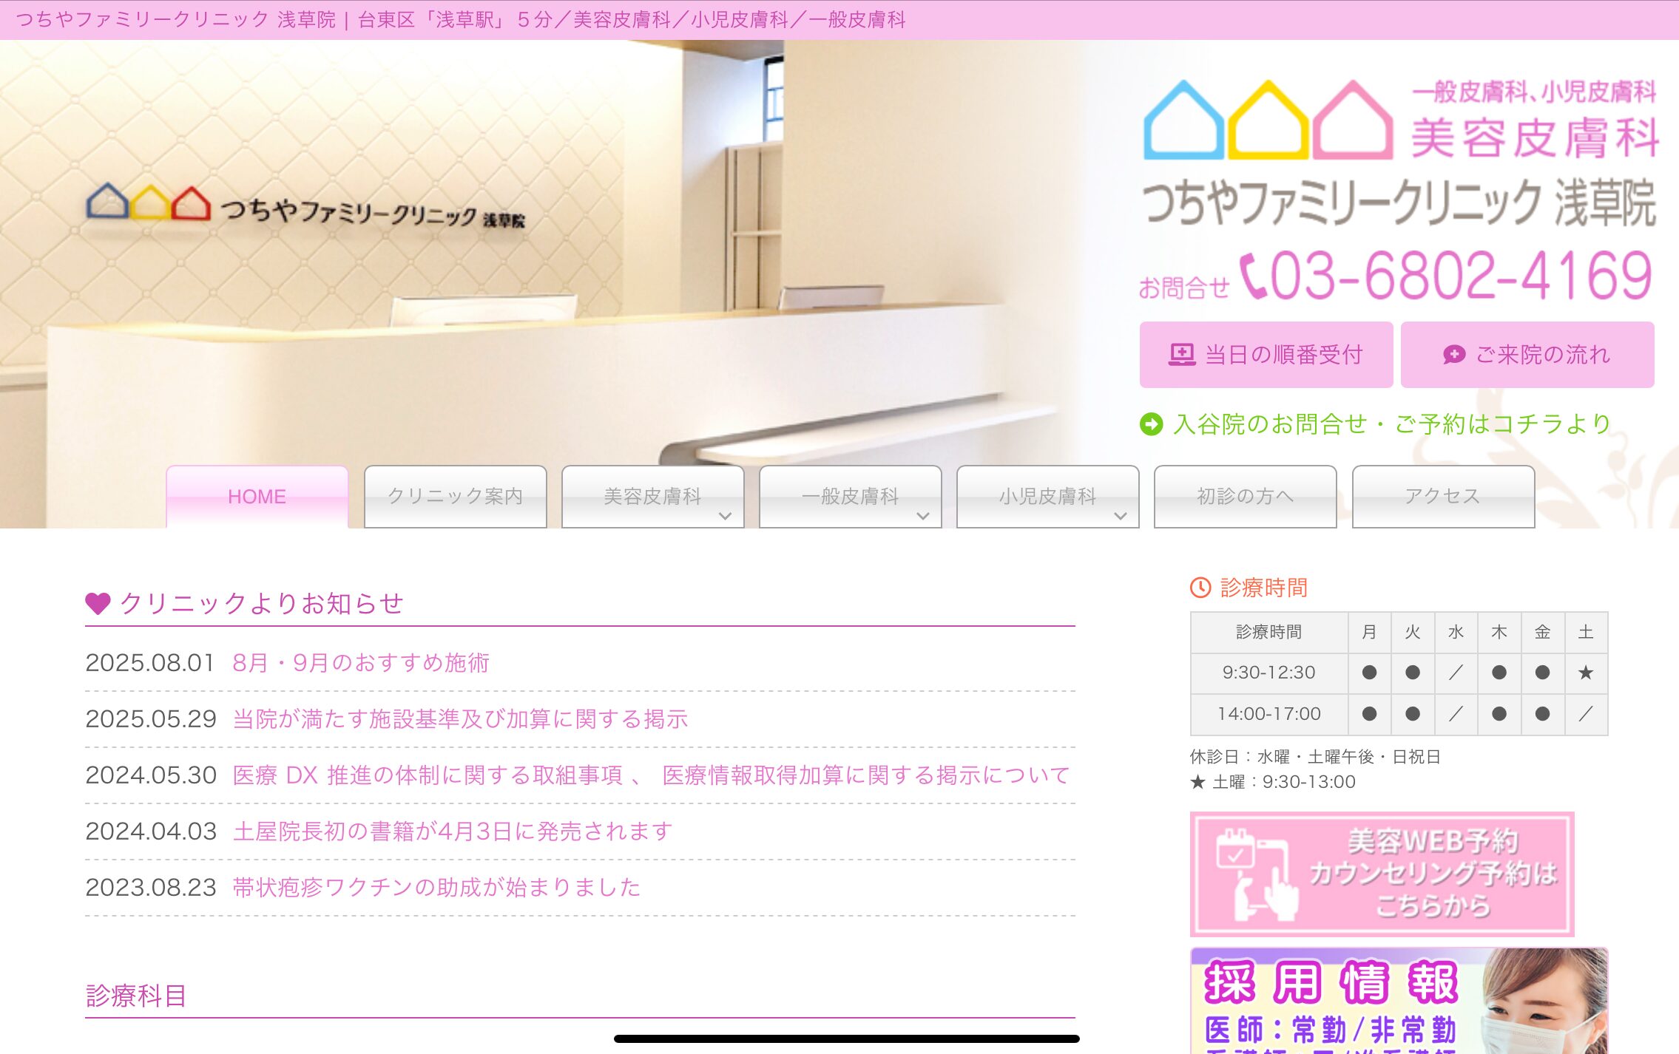Open 8月・9月のおすすめ施術 news link
The height and width of the screenshot is (1054, 1679).
(360, 662)
